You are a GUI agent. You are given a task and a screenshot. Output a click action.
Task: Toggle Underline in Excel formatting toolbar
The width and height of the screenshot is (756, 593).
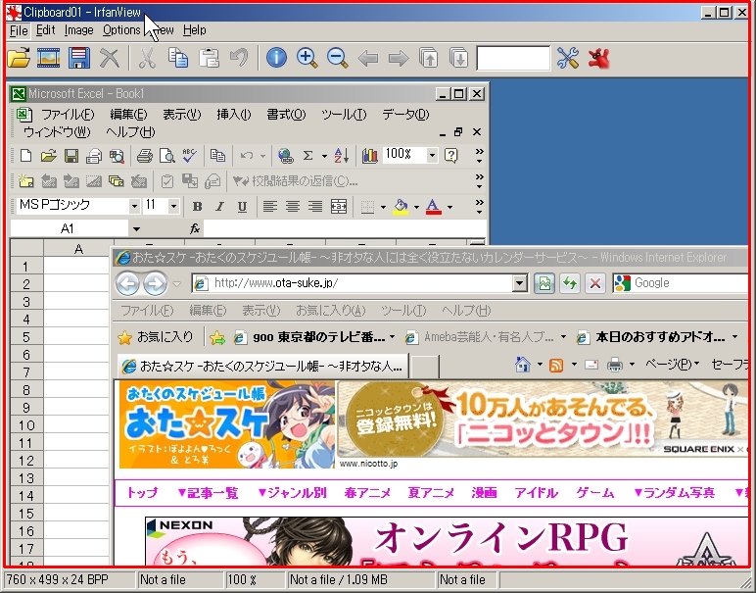(242, 207)
